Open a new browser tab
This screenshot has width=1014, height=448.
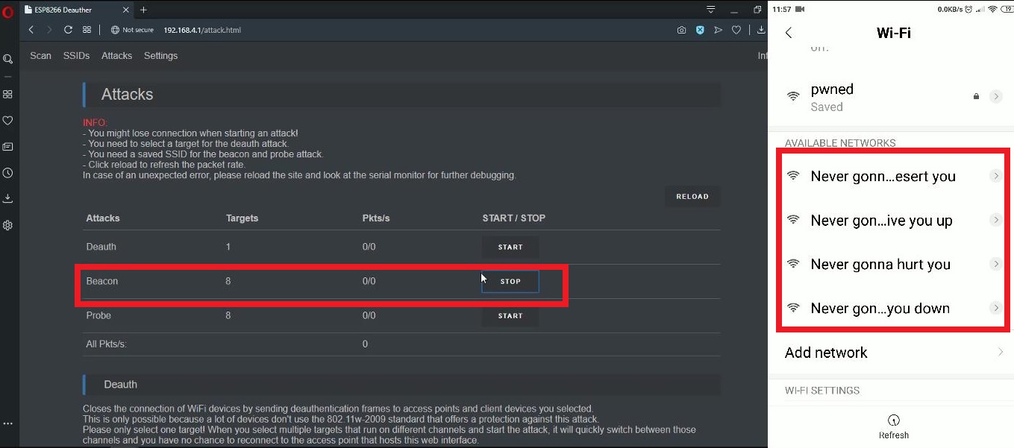[x=143, y=10]
